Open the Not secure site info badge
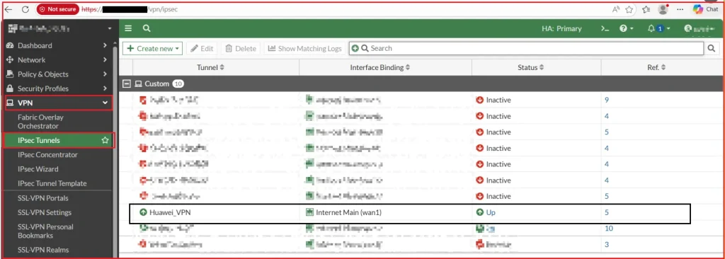 [58, 9]
